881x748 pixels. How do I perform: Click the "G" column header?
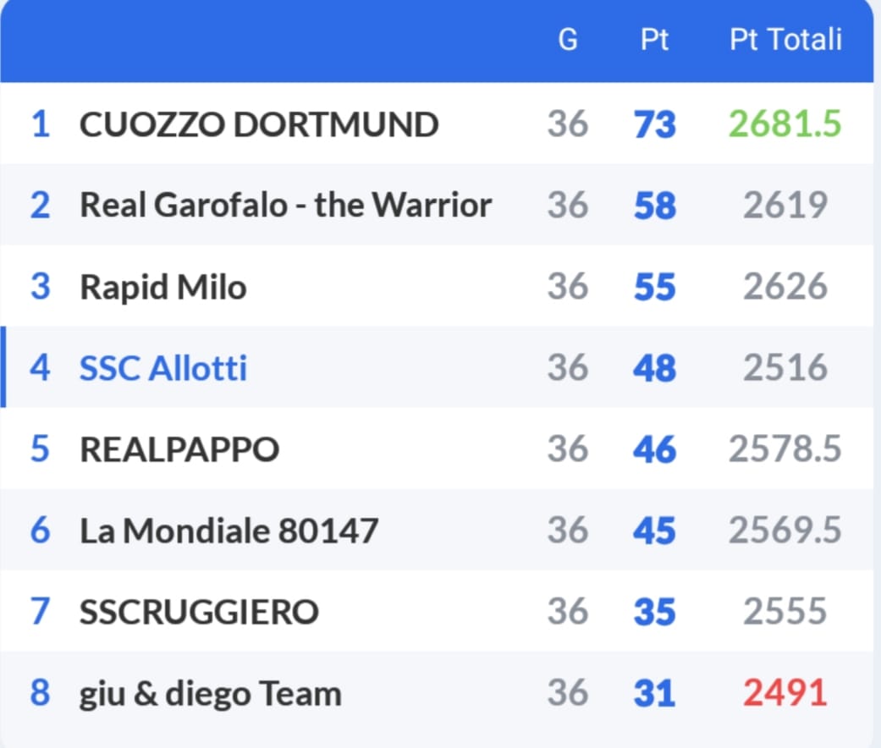coord(568,40)
